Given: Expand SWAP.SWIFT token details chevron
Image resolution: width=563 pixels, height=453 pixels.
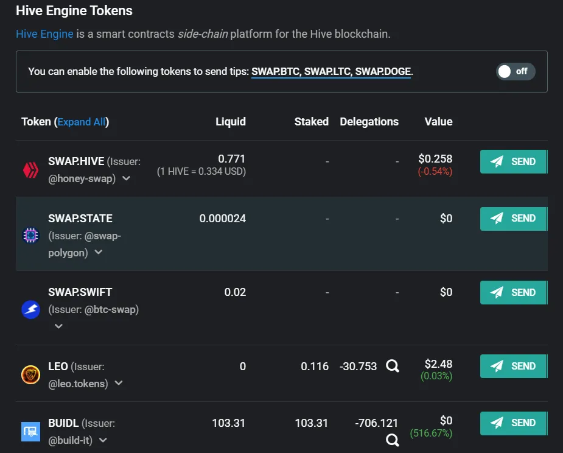Looking at the screenshot, I should [58, 326].
